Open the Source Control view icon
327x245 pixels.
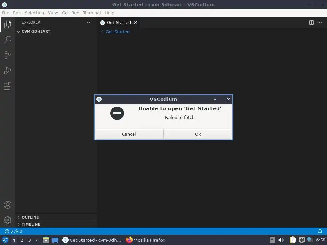pos(8,55)
